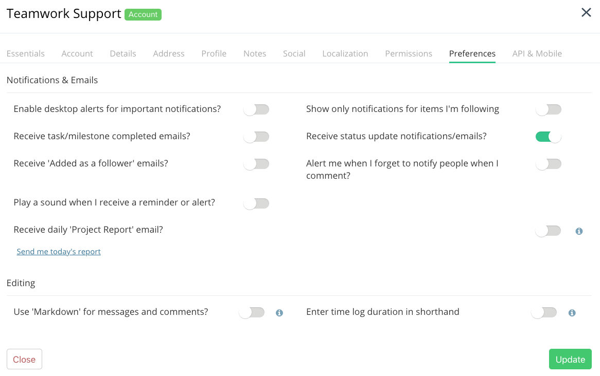Toggle task/milestone completed emails
The height and width of the screenshot is (376, 600).
click(x=256, y=137)
